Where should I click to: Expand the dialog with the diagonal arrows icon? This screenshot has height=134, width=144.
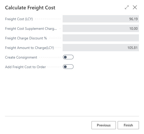click(x=127, y=7)
